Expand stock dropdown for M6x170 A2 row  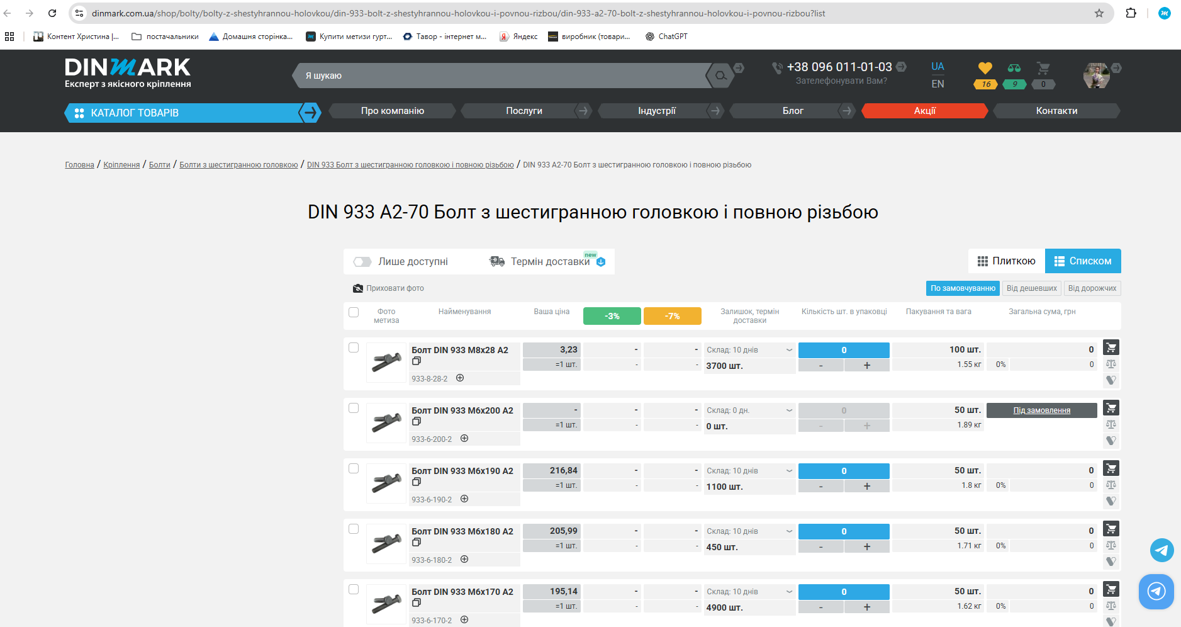pyautogui.click(x=789, y=592)
